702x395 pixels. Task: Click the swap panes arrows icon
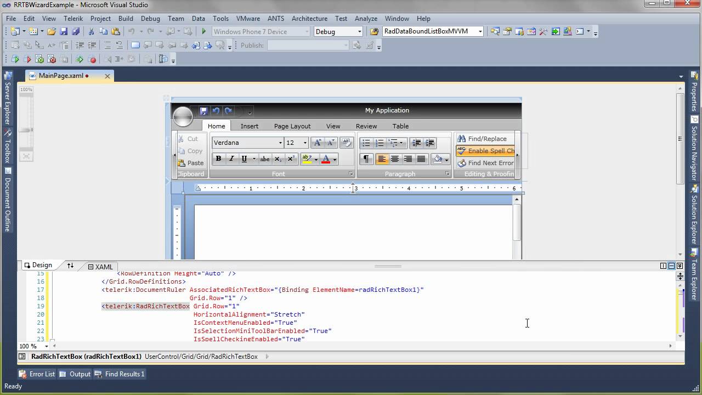coord(70,266)
